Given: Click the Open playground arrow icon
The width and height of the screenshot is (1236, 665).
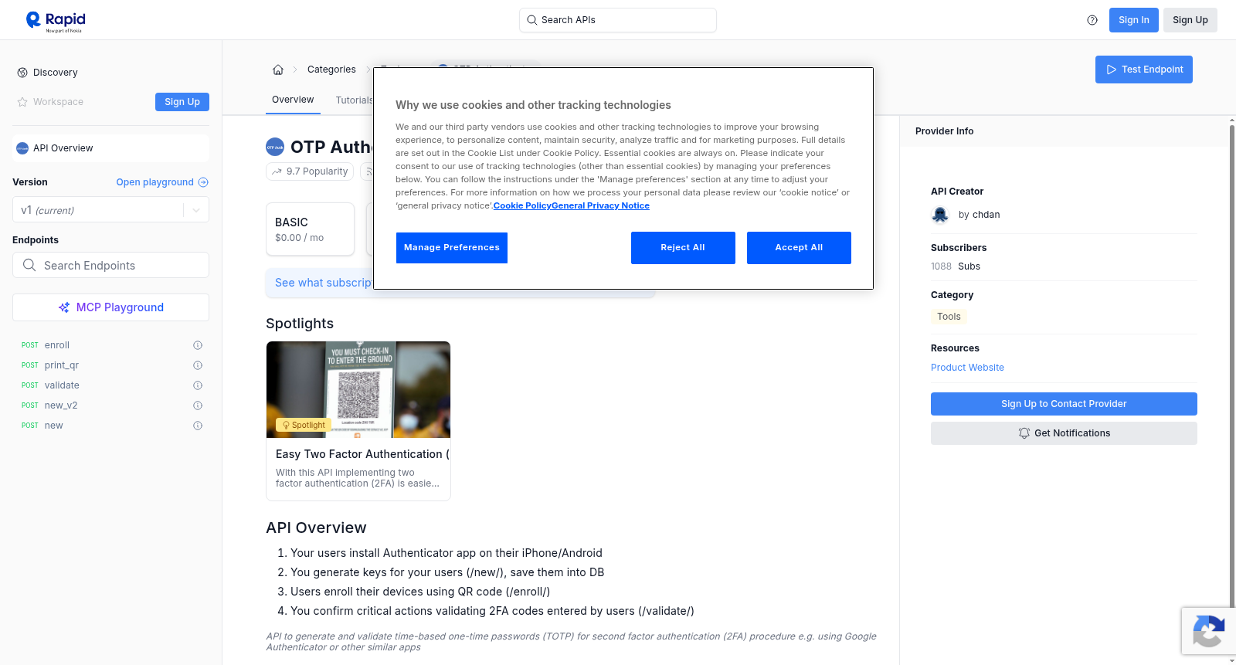Looking at the screenshot, I should (x=203, y=182).
